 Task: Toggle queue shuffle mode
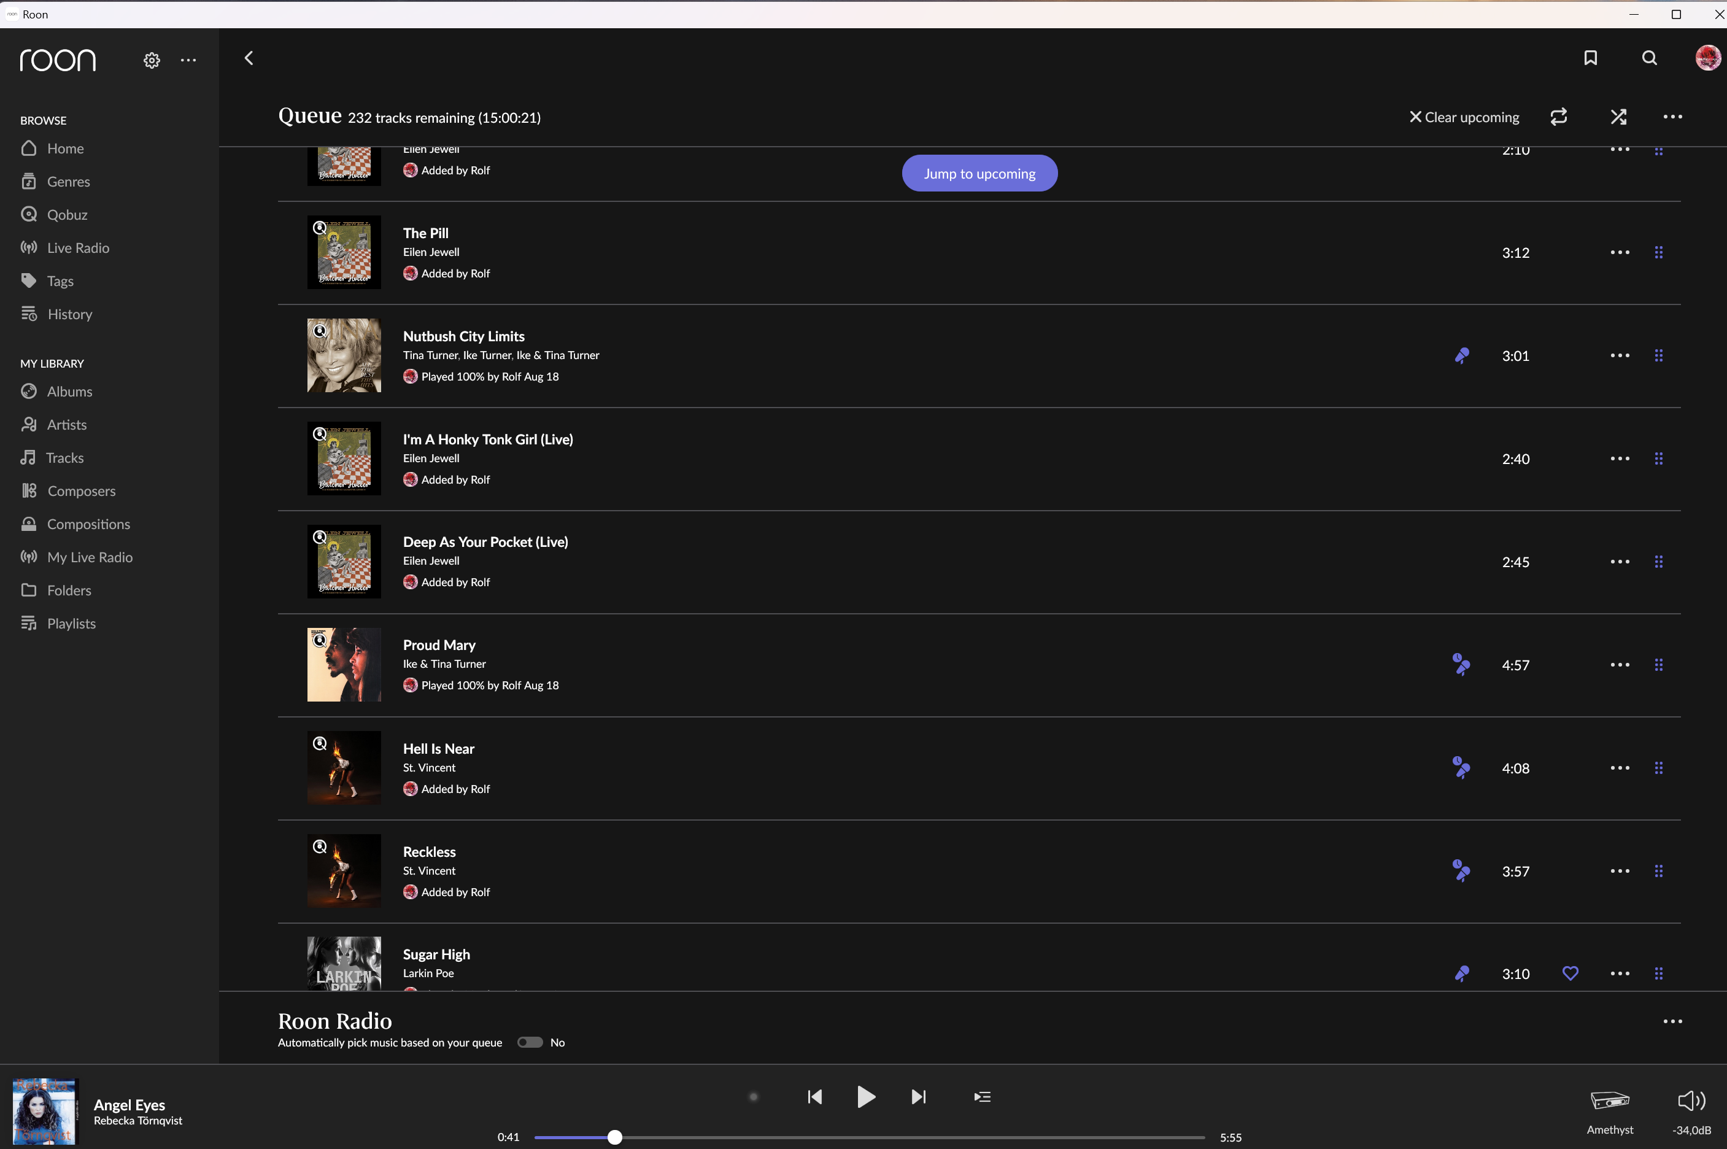(x=1618, y=117)
